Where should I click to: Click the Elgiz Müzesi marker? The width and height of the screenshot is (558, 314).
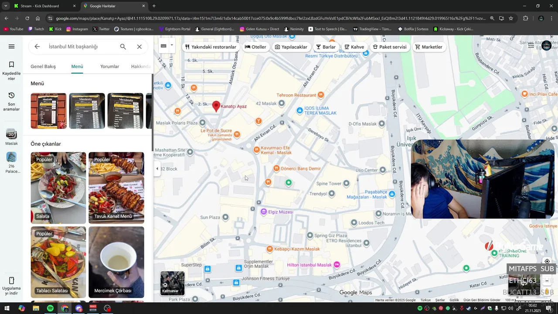point(263,212)
